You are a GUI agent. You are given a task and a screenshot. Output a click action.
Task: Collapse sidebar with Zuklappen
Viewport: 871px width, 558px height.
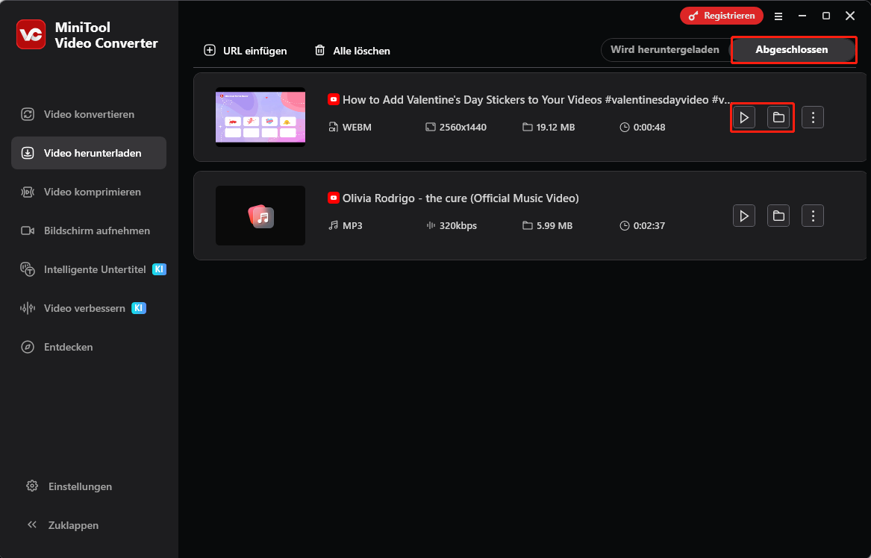tap(63, 525)
